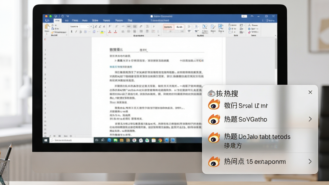
Task: Apply the yellow text highlight color
Action: point(102,32)
